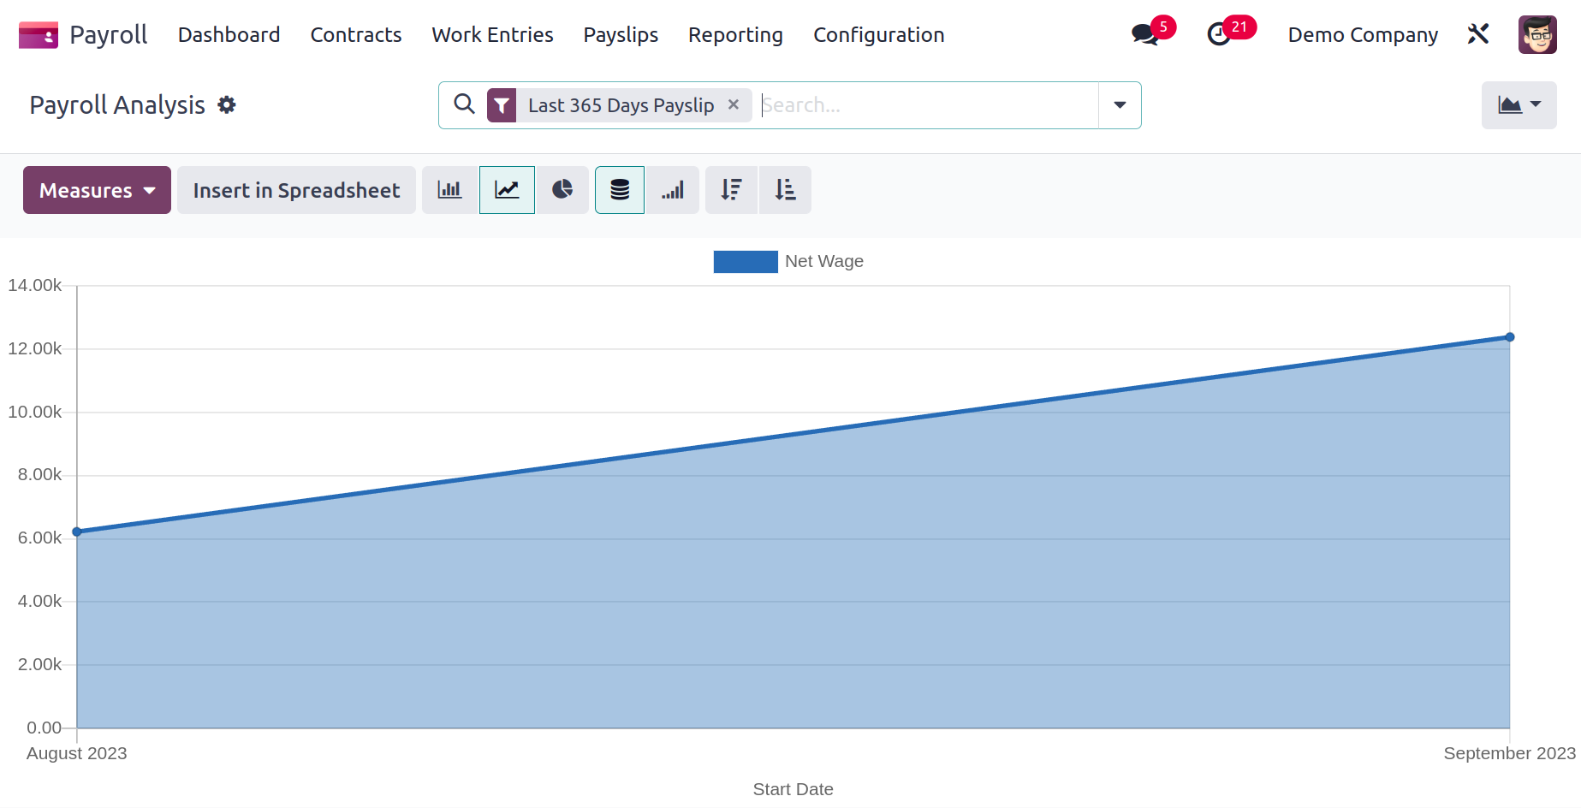Open the Work Entries menu
Viewport: 1581px width, 808px height.
coord(492,35)
